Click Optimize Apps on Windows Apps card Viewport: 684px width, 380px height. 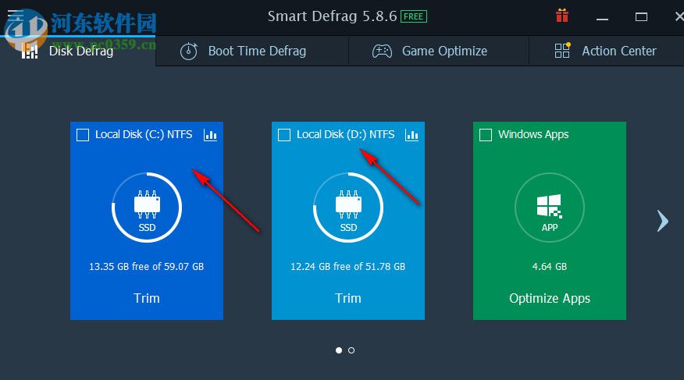550,299
